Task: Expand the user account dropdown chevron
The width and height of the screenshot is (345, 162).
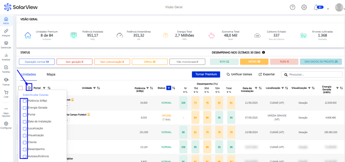Action: point(328,9)
